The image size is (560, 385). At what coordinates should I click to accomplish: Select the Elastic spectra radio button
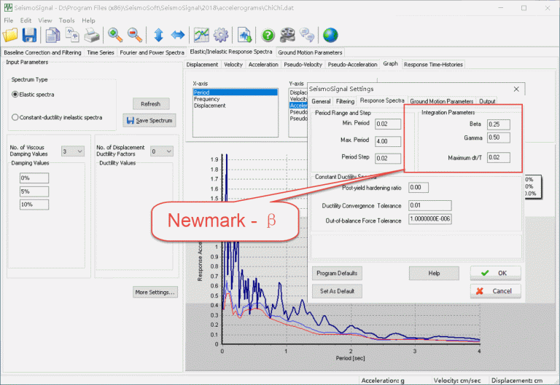click(x=15, y=95)
